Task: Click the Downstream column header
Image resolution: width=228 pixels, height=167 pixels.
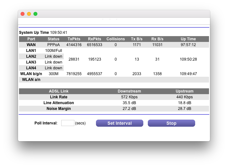Action: [x=129, y=91]
